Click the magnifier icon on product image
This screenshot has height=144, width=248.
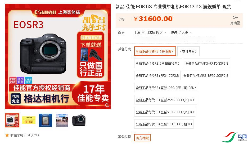tap(107, 105)
